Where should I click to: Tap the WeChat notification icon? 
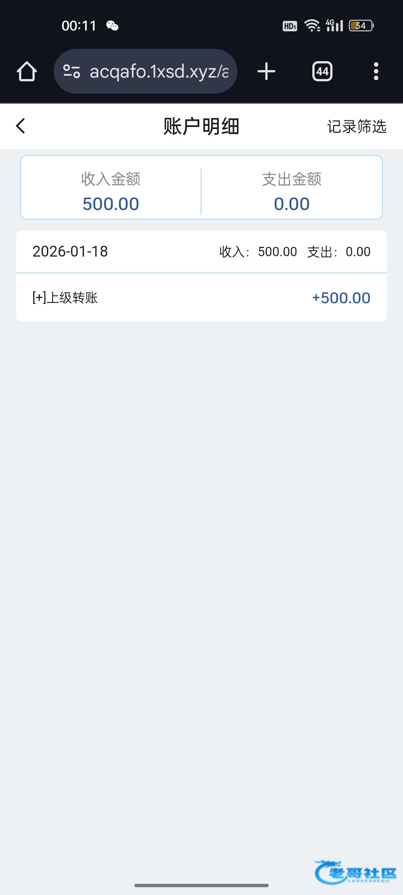click(x=112, y=26)
